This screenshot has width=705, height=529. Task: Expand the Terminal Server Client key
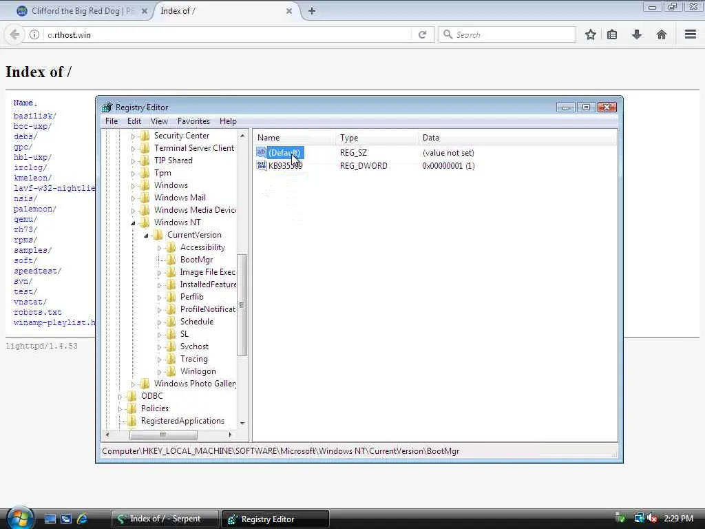(133, 149)
